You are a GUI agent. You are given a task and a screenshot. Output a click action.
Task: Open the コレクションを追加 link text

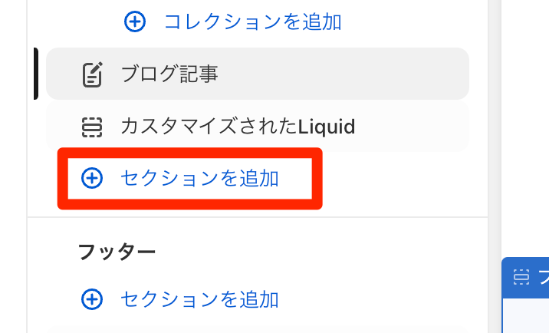pos(253,21)
